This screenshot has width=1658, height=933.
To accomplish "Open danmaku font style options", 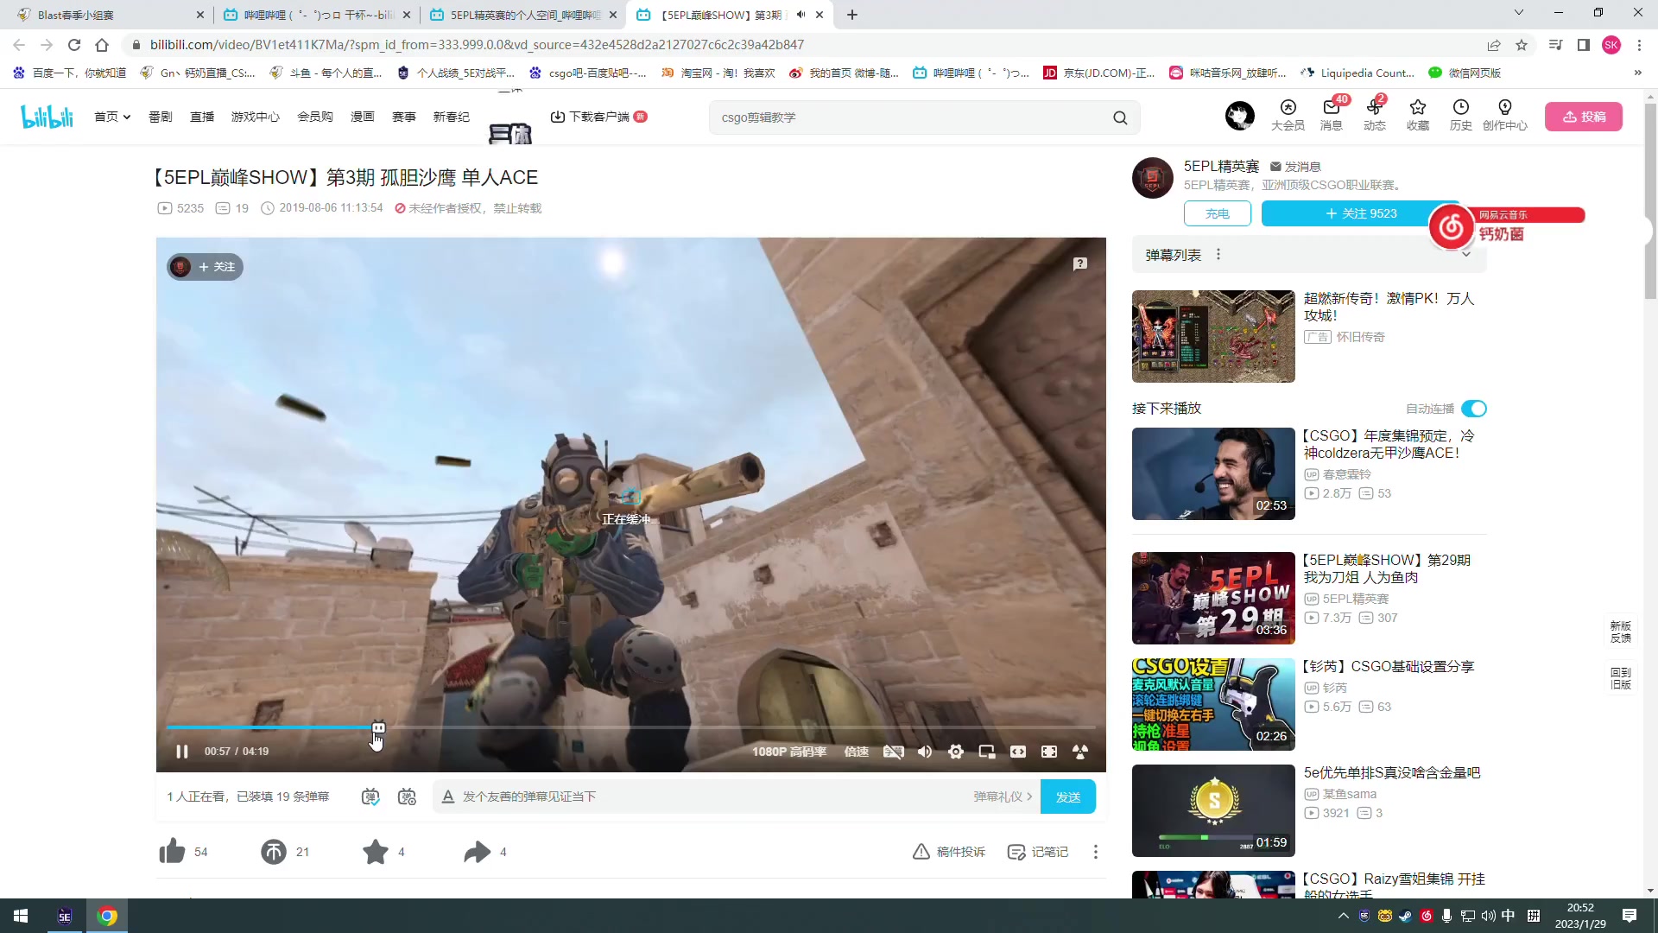I will (448, 797).
